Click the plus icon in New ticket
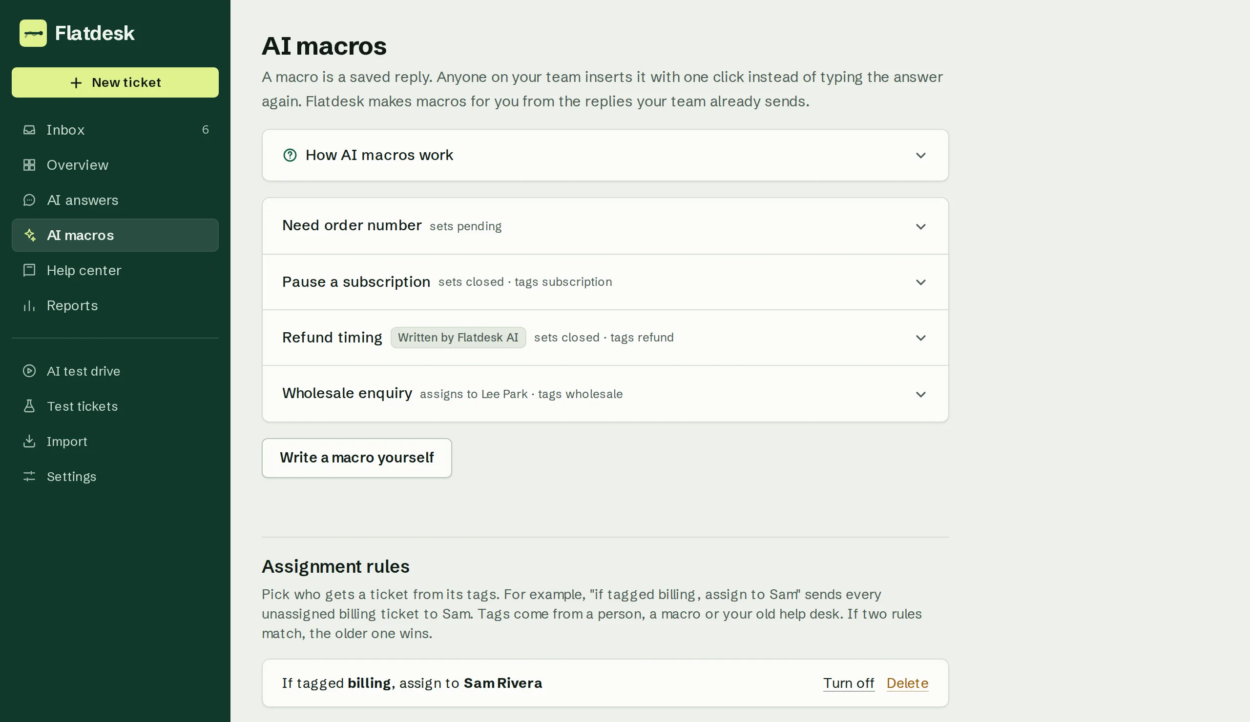The width and height of the screenshot is (1250, 722). coord(76,83)
